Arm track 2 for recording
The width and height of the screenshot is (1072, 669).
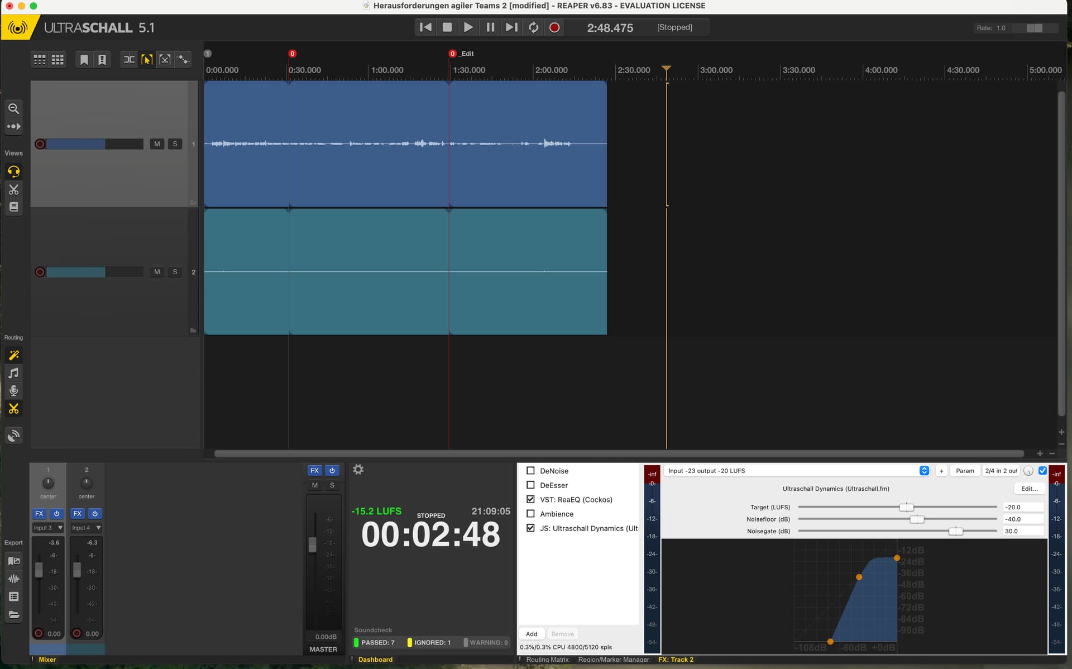(40, 272)
